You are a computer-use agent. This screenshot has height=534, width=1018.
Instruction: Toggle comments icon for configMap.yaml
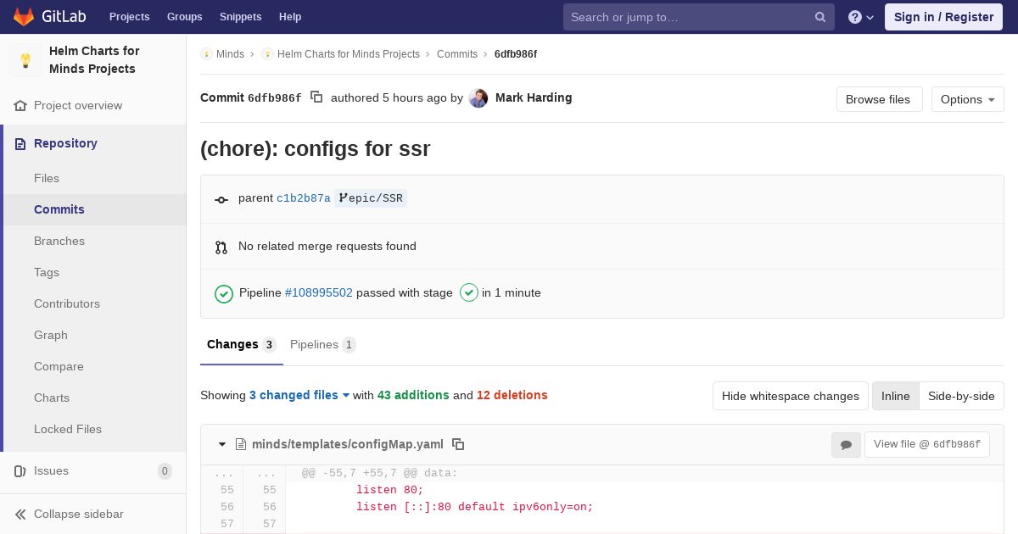tap(846, 444)
